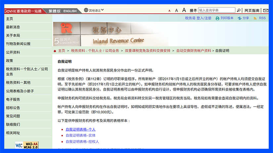Select the large A font size
273x153 pixels.
click(x=184, y=10)
